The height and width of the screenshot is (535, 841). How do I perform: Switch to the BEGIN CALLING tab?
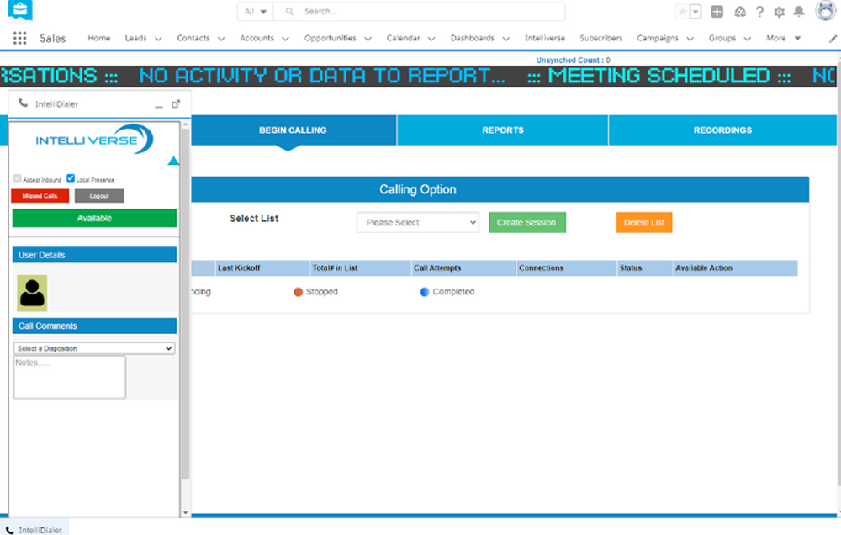293,130
